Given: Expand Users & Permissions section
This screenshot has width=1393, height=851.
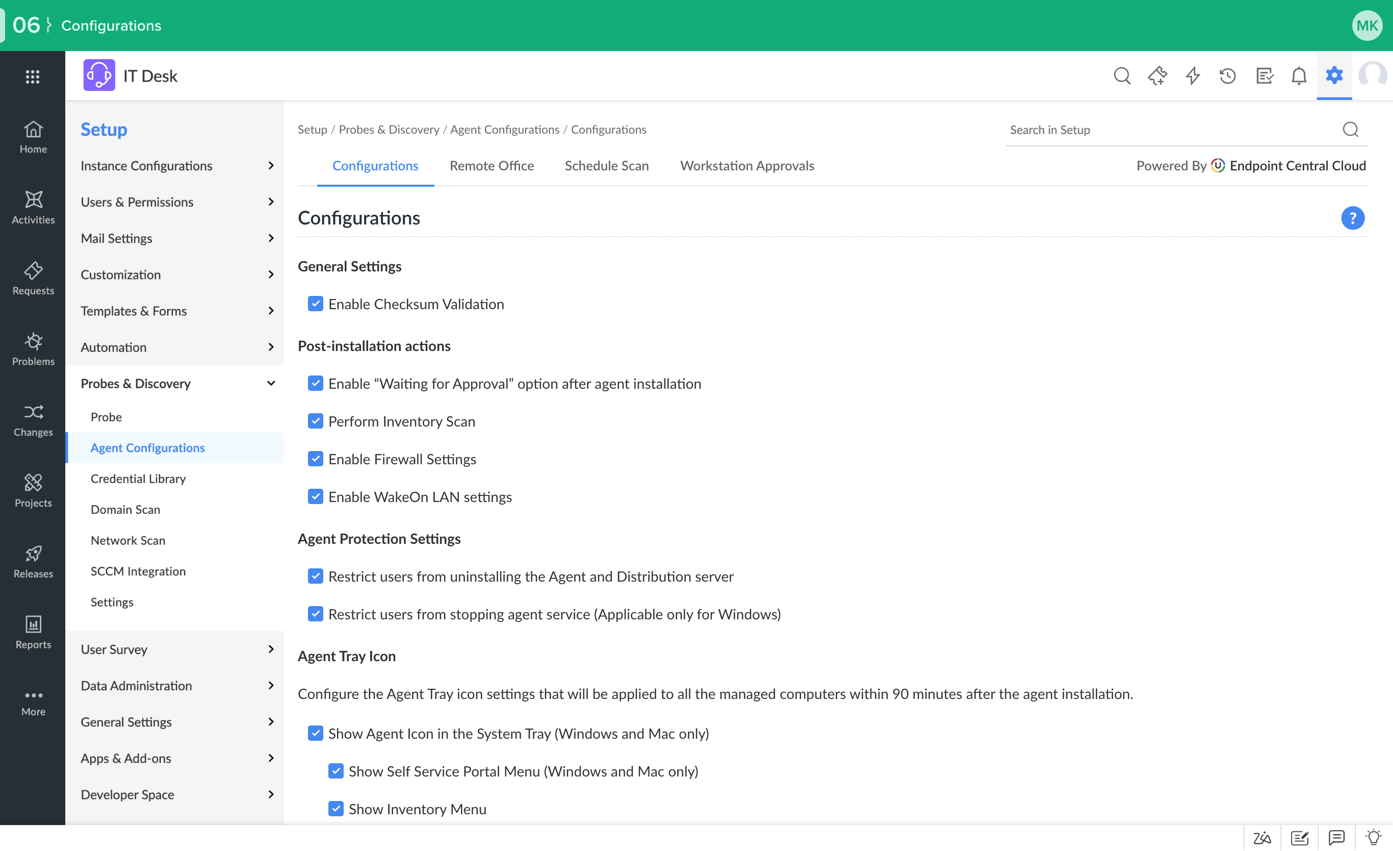Looking at the screenshot, I should [x=175, y=202].
